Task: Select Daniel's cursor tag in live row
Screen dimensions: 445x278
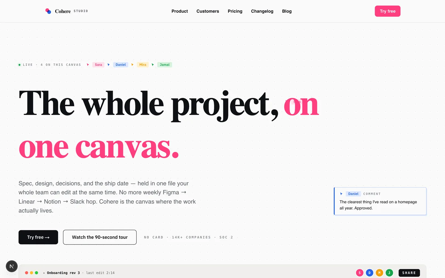Action: pyautogui.click(x=121, y=65)
